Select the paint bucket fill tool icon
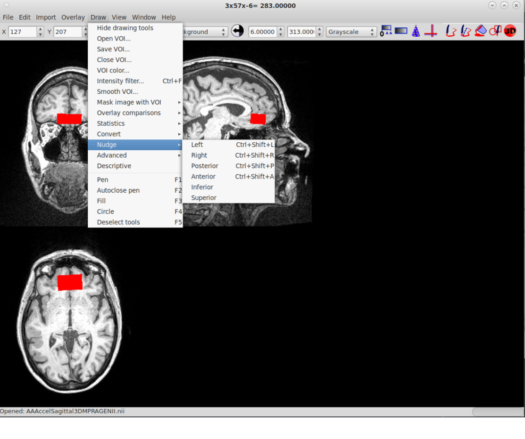Viewport: 525px width, 439px height. click(480, 31)
